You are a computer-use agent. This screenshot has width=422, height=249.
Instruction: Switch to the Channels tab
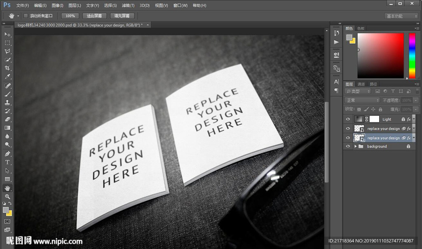361,84
